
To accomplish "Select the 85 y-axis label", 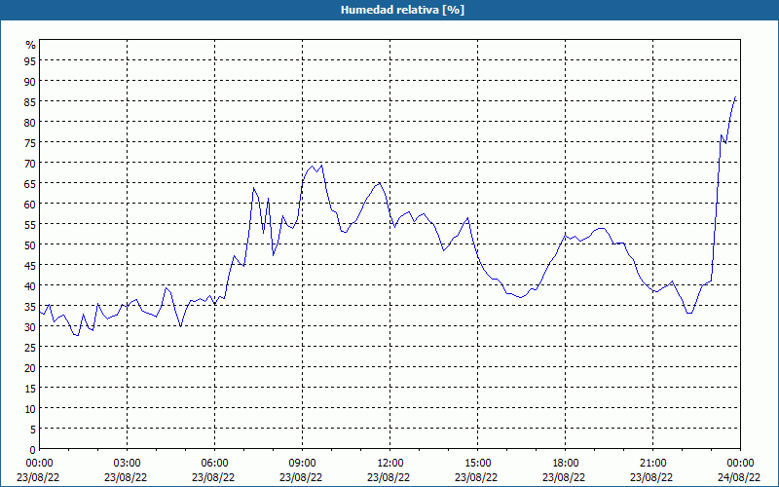I will (30, 101).
